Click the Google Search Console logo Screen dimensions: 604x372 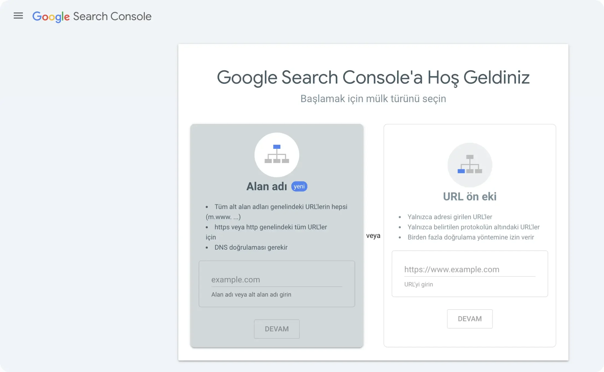pos(92,16)
